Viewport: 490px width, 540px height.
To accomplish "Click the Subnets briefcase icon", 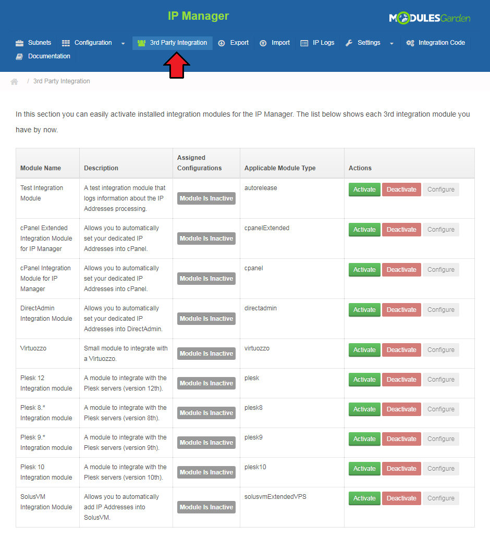I will [20, 43].
